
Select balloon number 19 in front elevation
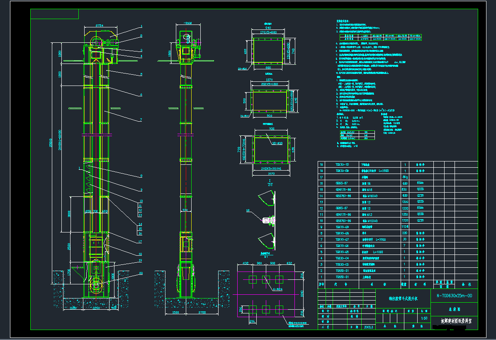(141, 260)
